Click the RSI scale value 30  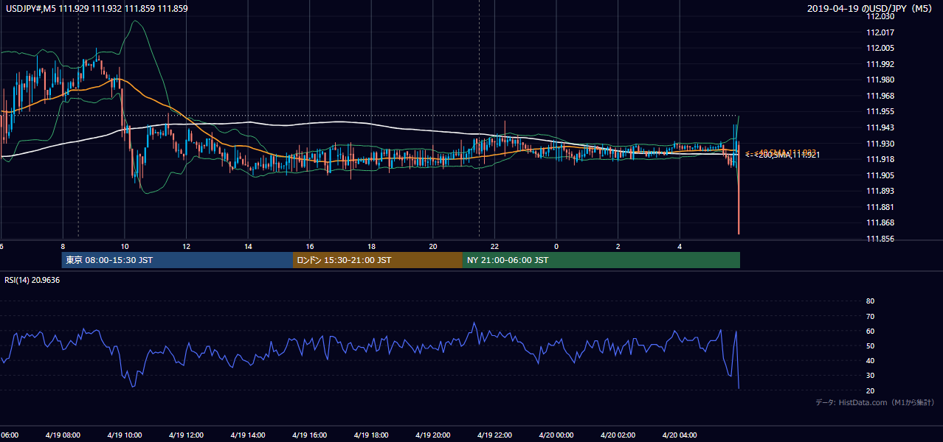(x=870, y=375)
